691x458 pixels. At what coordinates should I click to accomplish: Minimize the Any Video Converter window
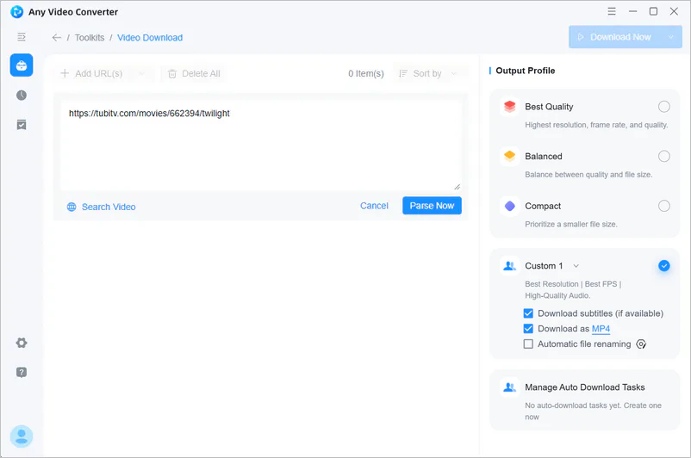(632, 11)
